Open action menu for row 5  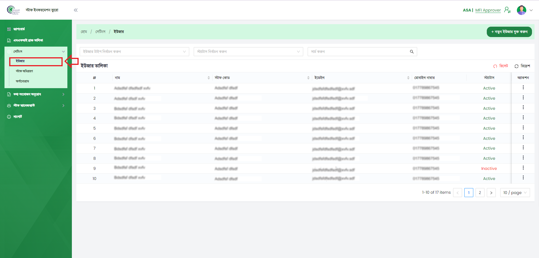523,128
